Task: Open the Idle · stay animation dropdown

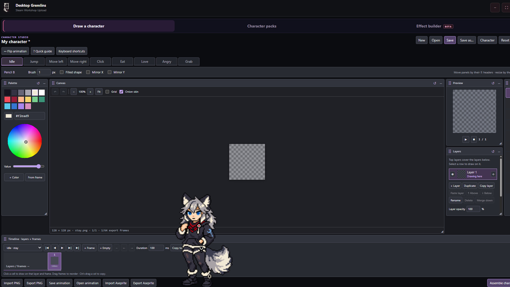Action: pos(23,248)
